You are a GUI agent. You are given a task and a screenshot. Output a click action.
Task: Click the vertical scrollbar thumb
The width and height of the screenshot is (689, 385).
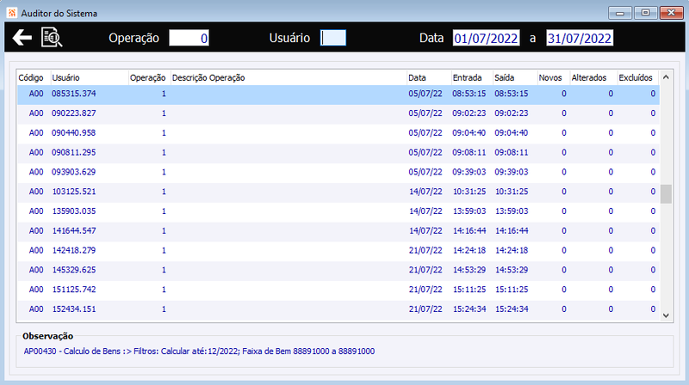(x=666, y=194)
